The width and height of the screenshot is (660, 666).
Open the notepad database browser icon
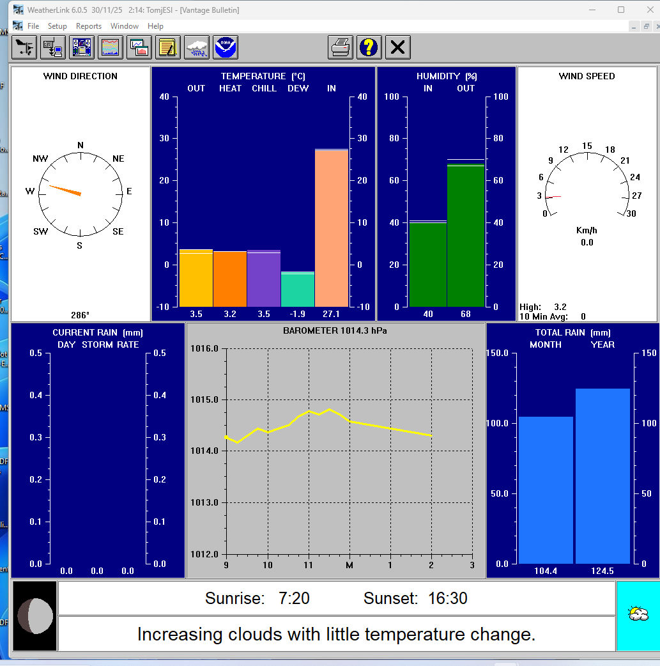coord(168,47)
